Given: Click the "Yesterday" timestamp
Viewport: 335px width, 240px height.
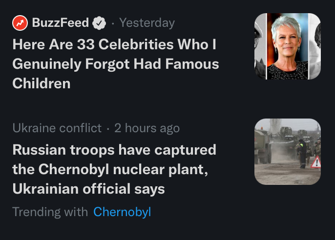Looking at the screenshot, I should point(147,22).
